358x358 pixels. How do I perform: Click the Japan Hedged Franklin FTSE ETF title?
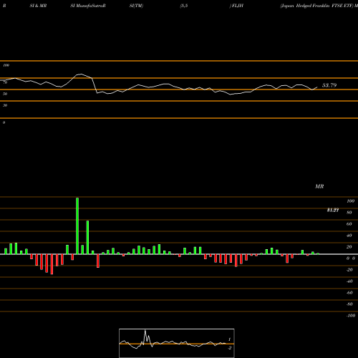[316, 6]
